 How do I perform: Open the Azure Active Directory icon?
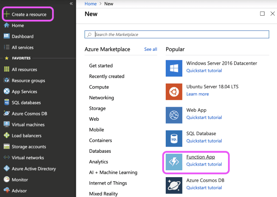click(6, 168)
